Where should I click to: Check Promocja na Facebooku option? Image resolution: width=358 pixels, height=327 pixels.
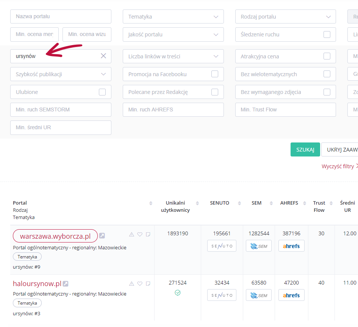click(x=215, y=74)
